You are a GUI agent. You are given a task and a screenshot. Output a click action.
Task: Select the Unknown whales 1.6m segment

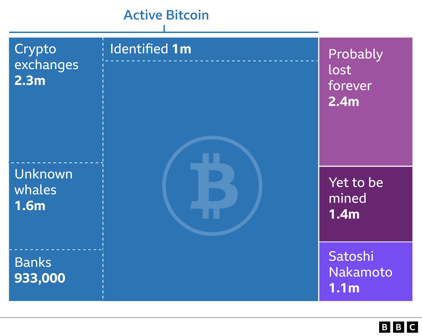(x=56, y=206)
